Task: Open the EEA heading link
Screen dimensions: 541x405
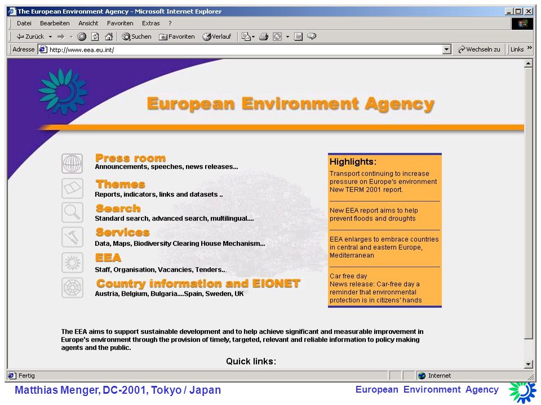Action: tap(108, 258)
